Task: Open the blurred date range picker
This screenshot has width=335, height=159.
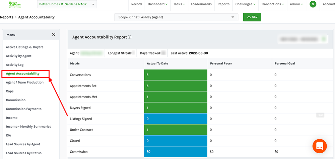Action: (x=302, y=39)
